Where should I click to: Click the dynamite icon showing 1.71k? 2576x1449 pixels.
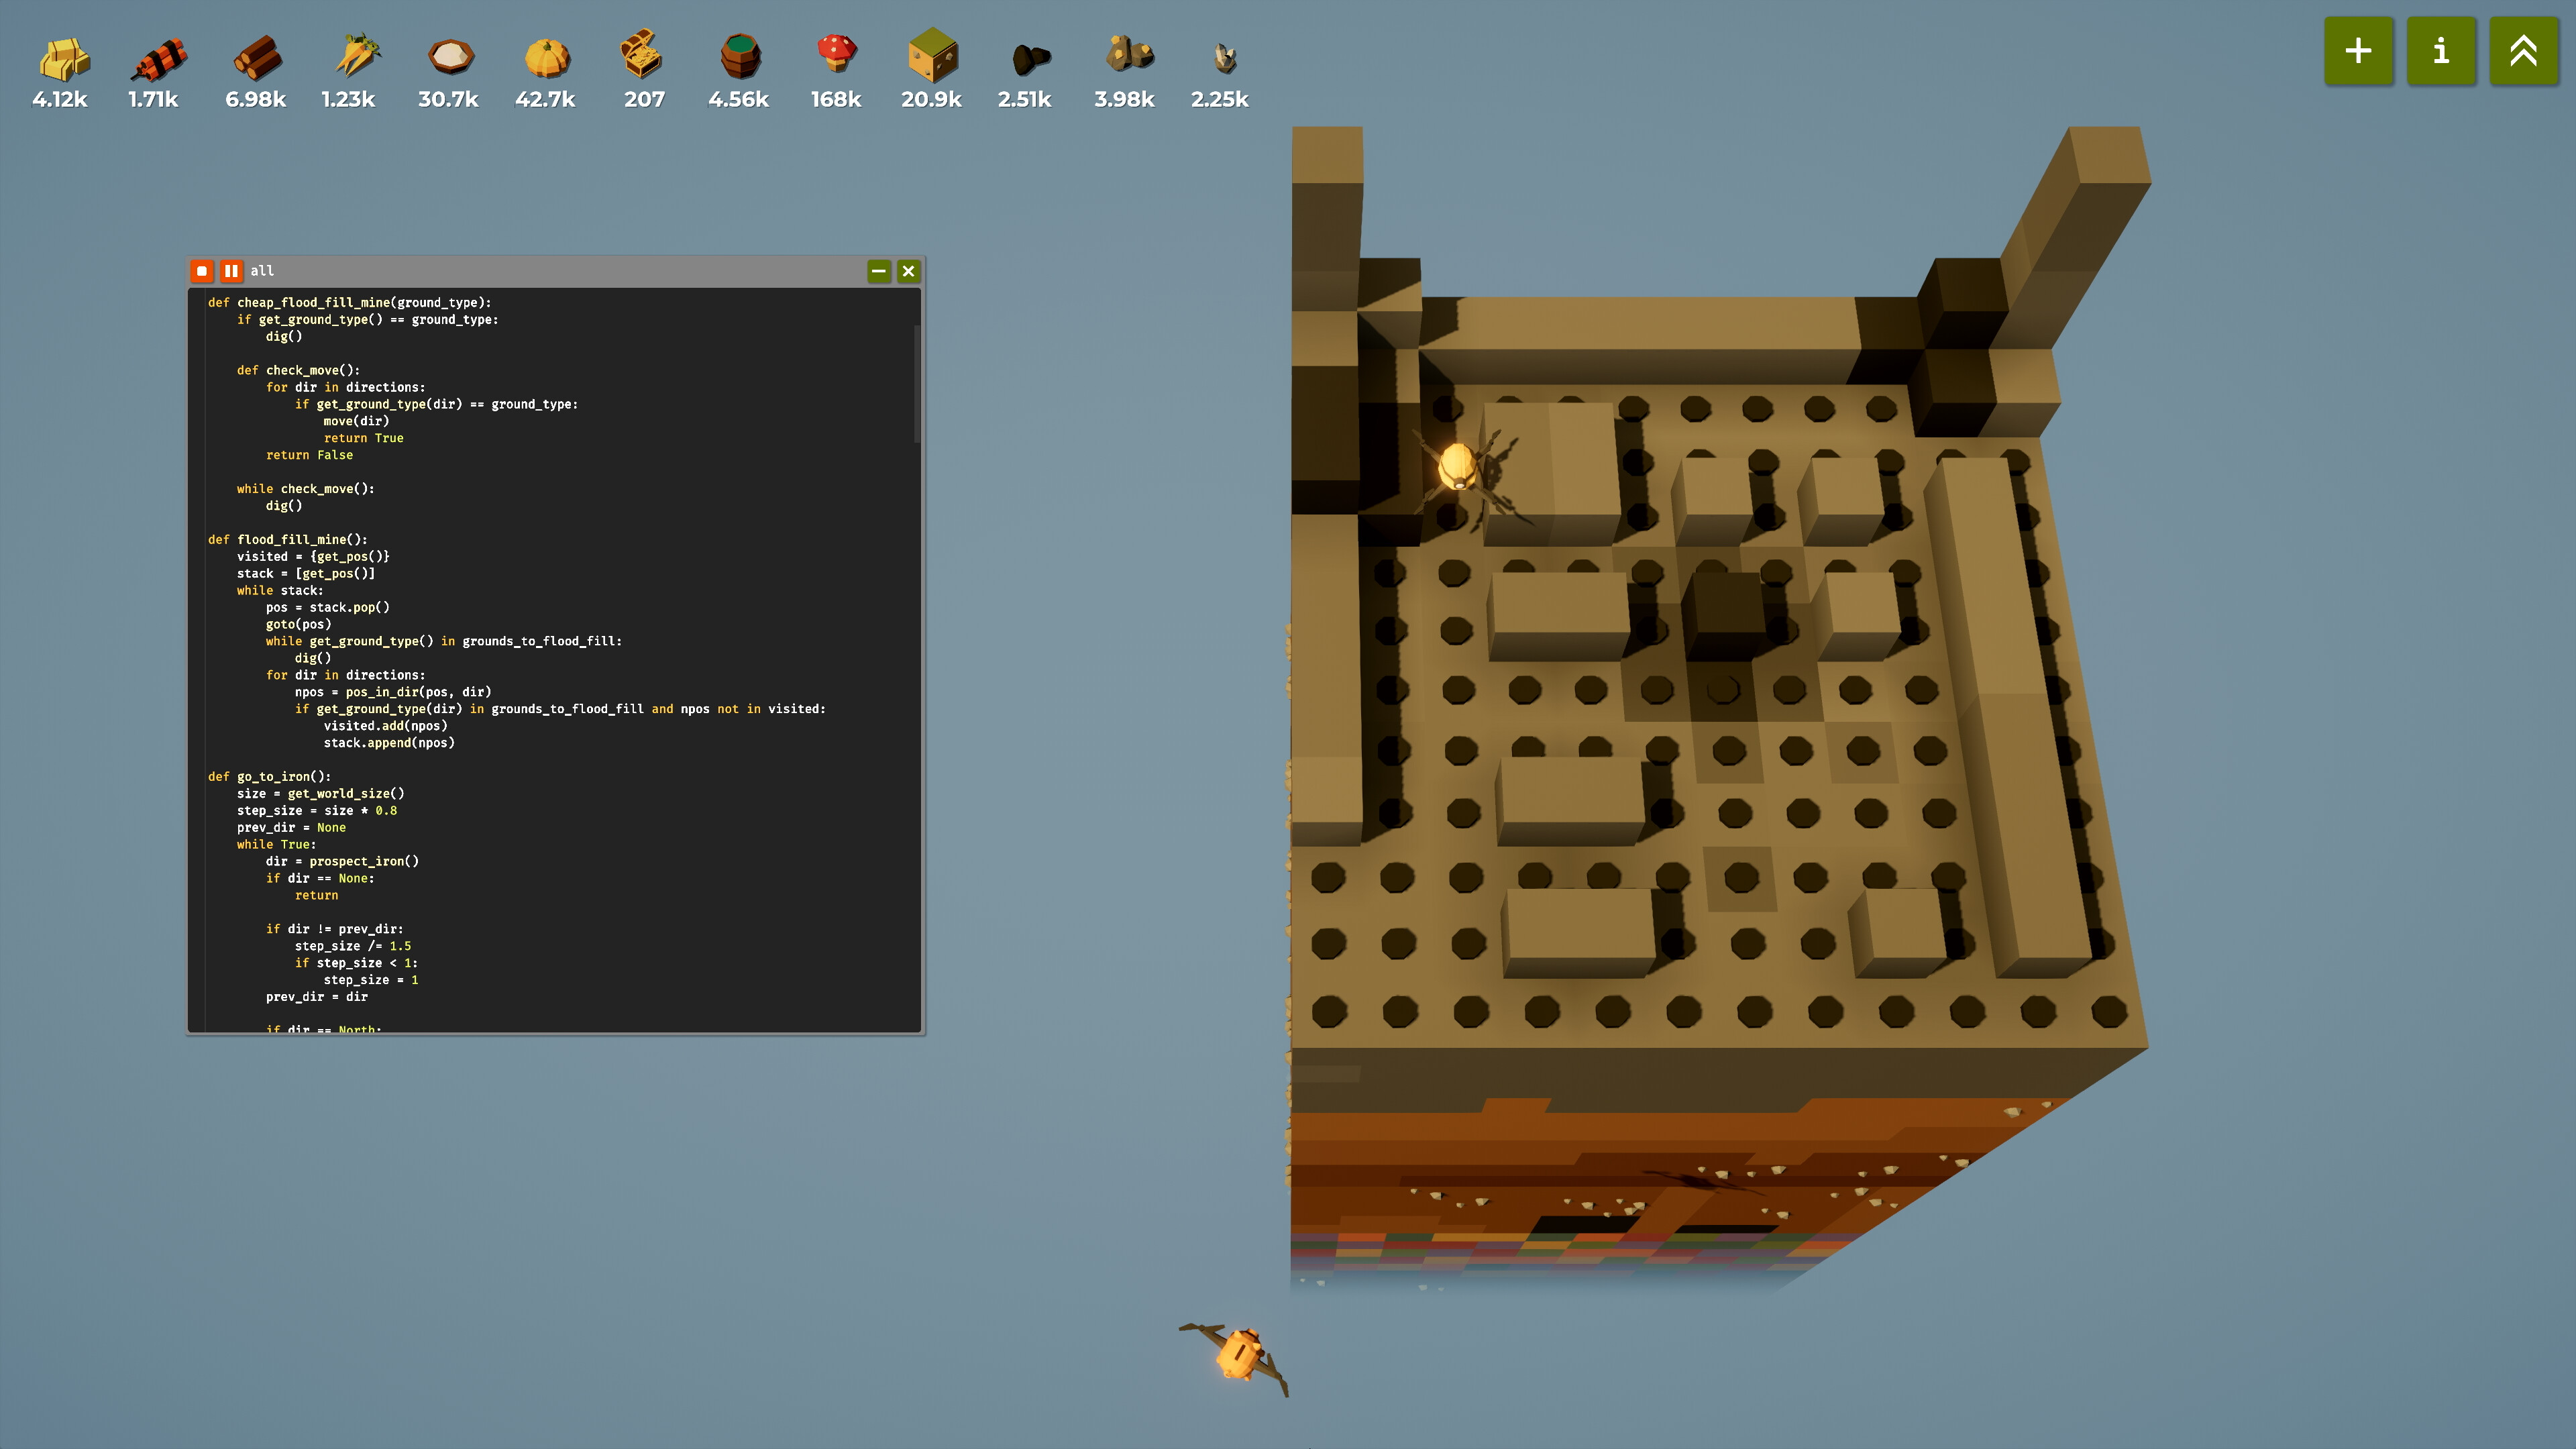click(x=159, y=59)
